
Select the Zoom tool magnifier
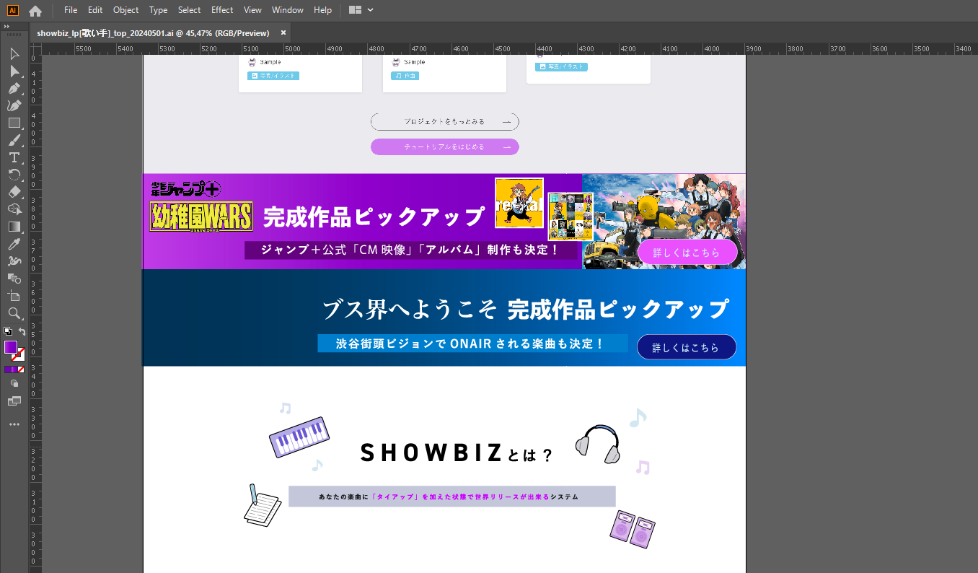click(14, 313)
